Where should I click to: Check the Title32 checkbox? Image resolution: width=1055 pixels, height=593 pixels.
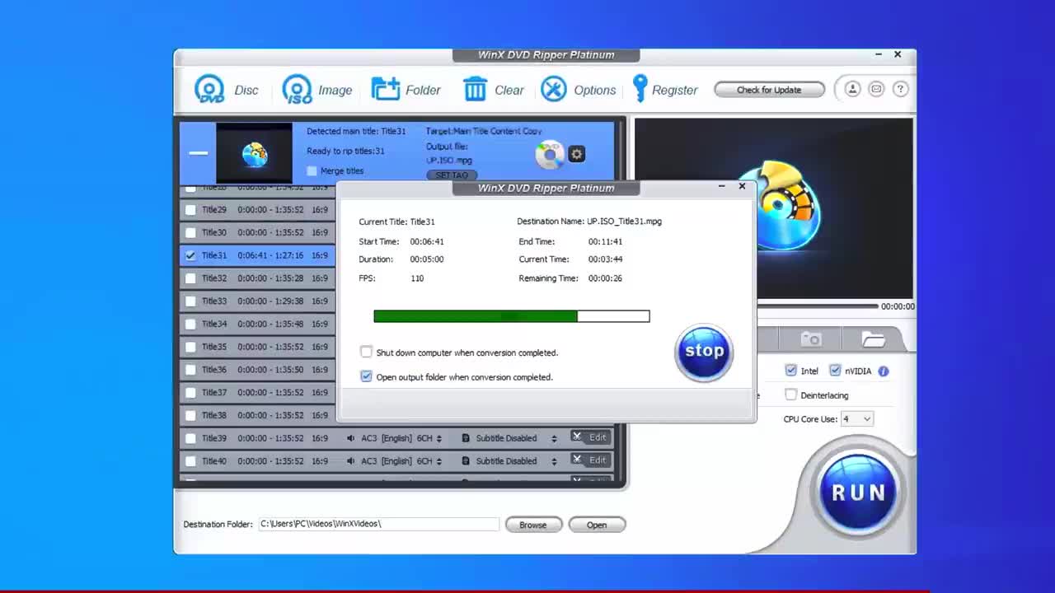tap(190, 278)
